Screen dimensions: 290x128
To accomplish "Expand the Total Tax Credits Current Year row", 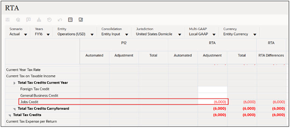I will pos(15,83).
